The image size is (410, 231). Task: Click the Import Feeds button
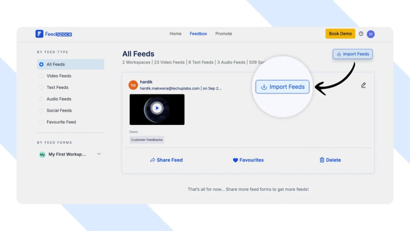tap(352, 54)
